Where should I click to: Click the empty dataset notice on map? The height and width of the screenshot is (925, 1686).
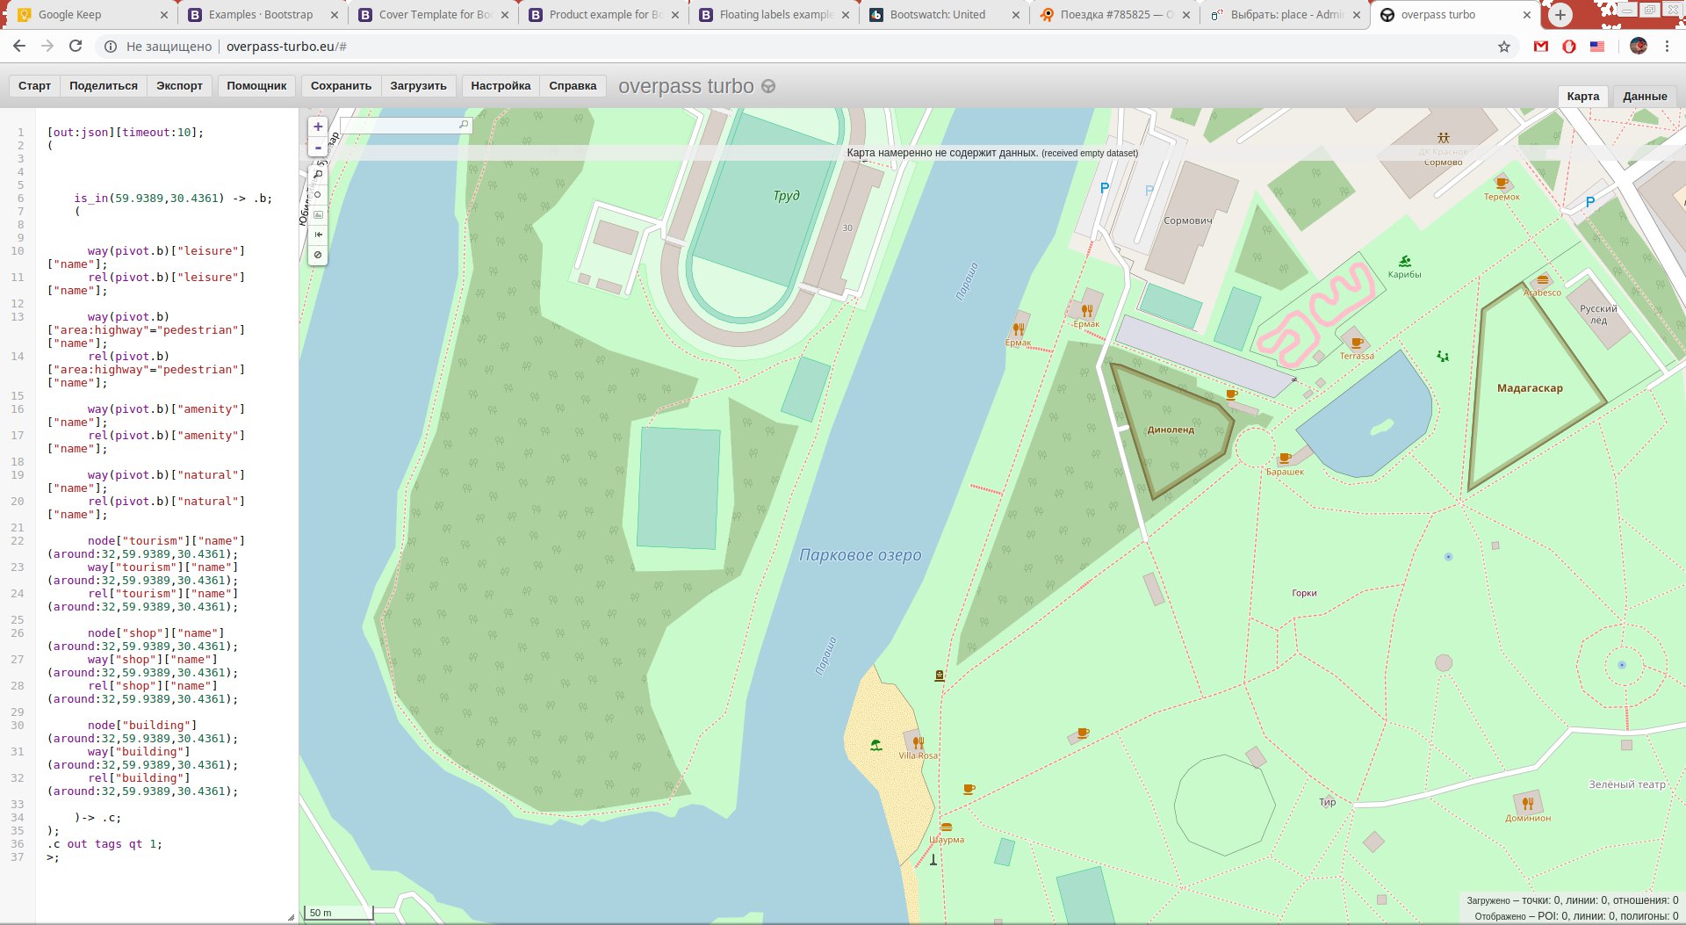pos(992,153)
